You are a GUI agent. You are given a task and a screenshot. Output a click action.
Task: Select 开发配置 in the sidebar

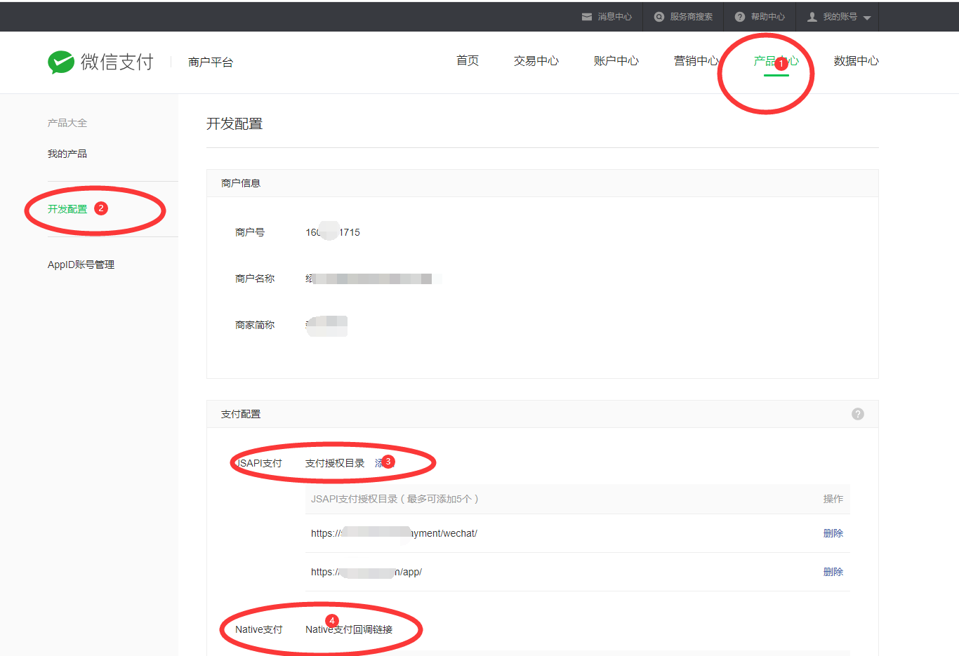[67, 209]
